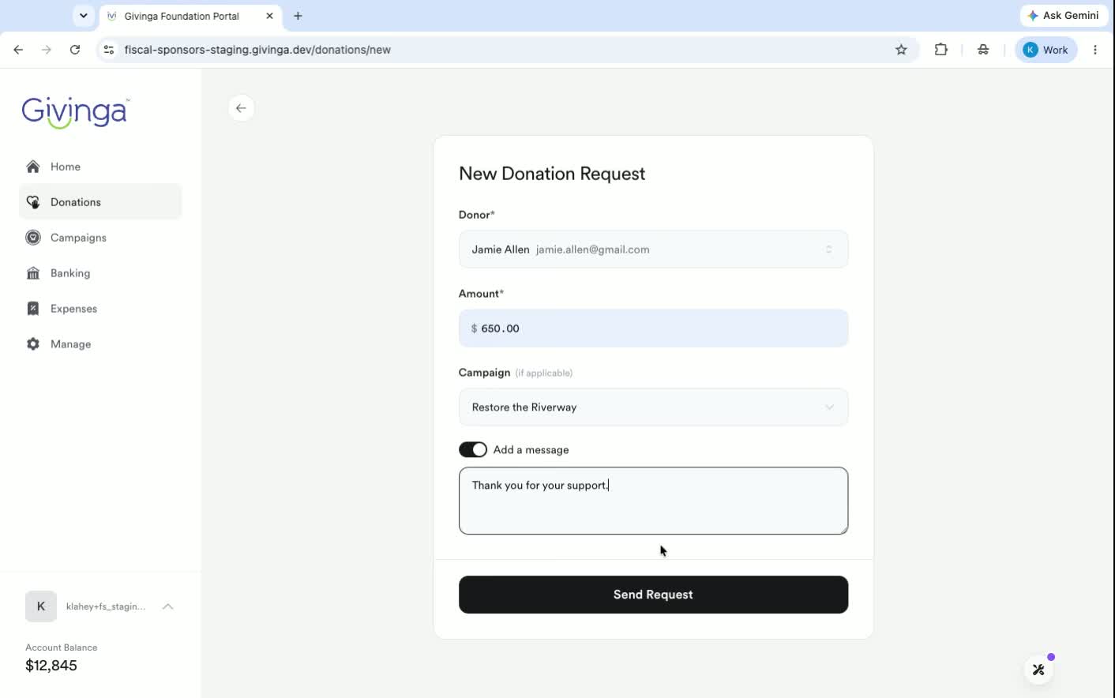Toggle the Add a message switch
Image resolution: width=1115 pixels, height=698 pixels.
coord(473,449)
